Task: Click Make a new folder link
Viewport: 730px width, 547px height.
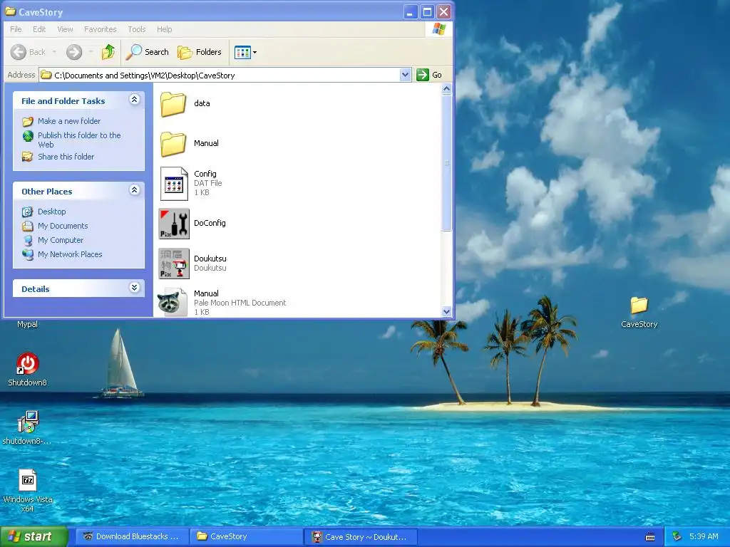Action: (x=69, y=121)
